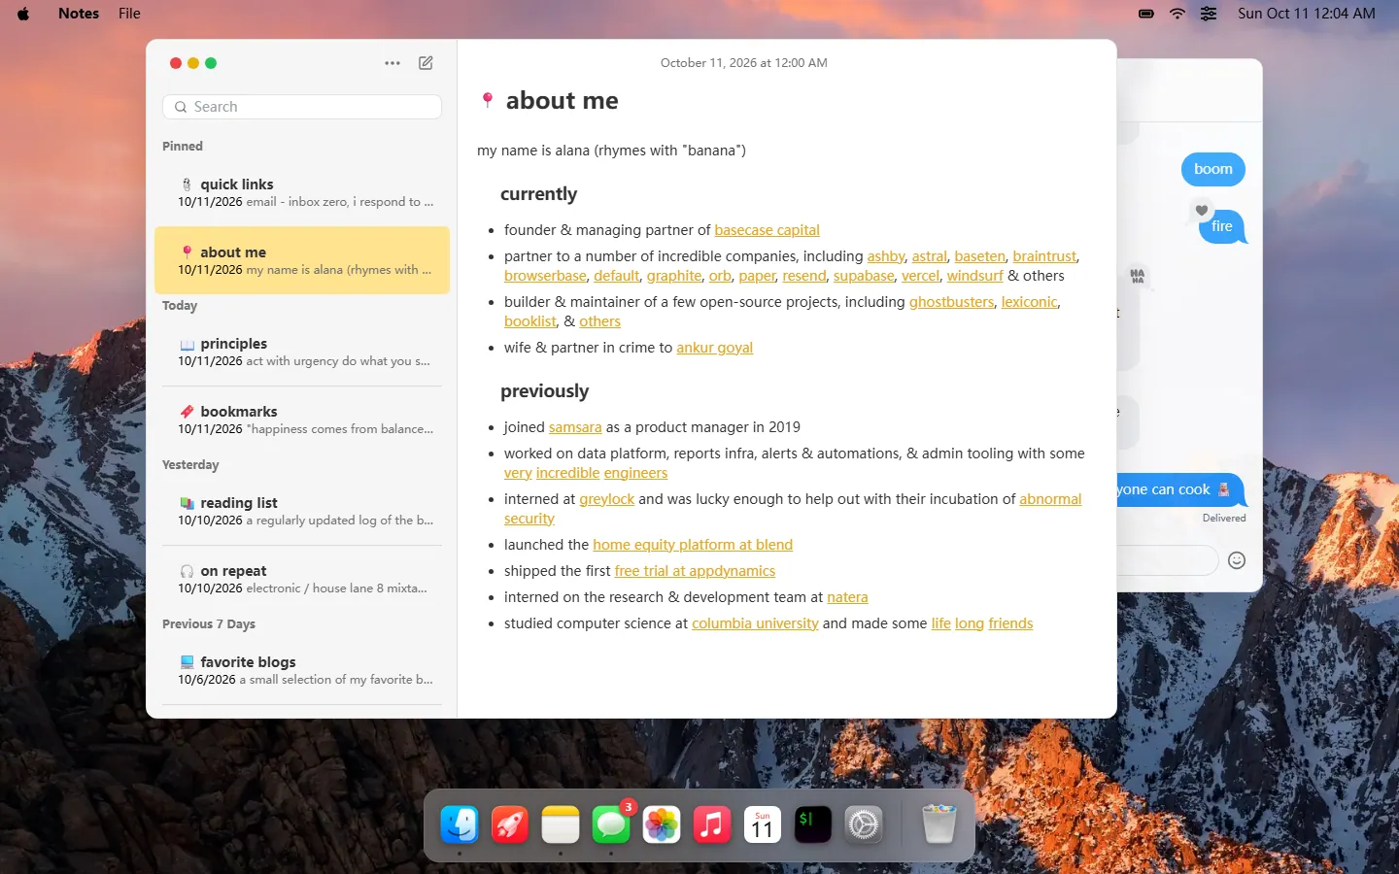
Task: Open emoji picker in Messages window
Action: point(1237,560)
